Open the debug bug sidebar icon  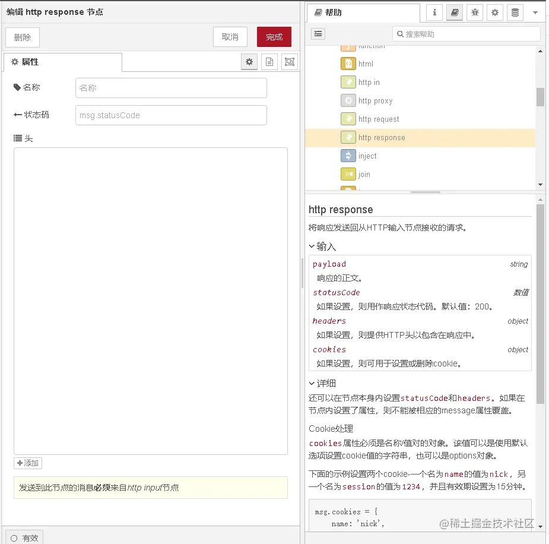click(475, 12)
